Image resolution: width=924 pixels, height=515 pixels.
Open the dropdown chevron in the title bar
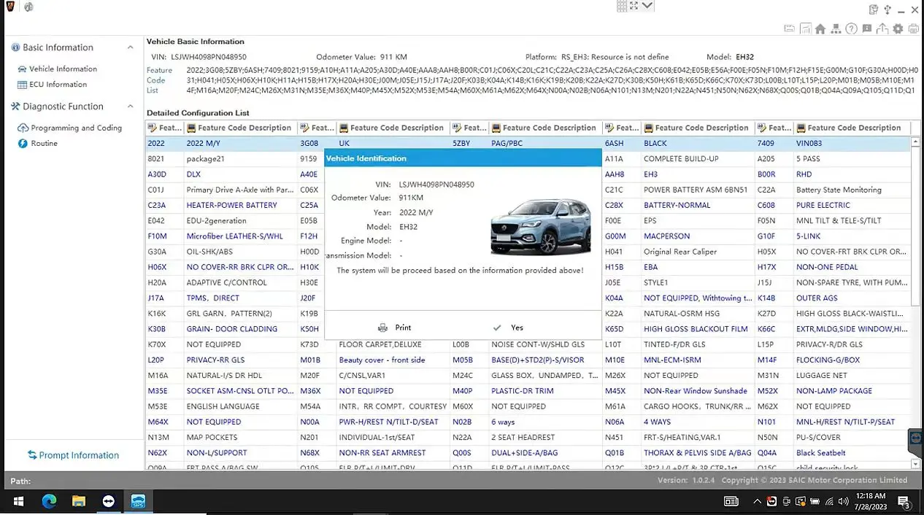647,6
